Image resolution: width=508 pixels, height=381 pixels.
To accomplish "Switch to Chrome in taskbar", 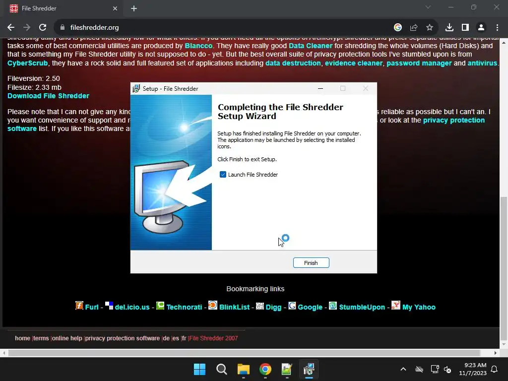I will pos(265,369).
